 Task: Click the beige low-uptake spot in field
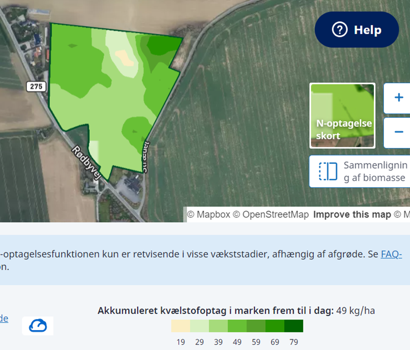click(124, 58)
